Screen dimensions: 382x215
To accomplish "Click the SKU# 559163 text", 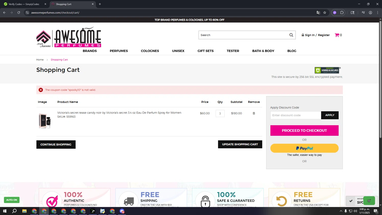I will pos(66,117).
